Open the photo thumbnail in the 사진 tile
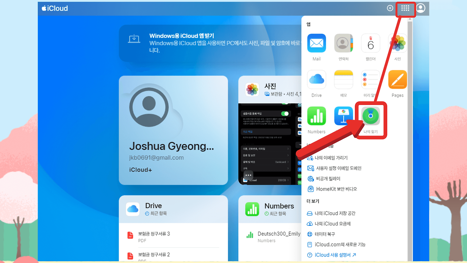467x263 pixels. pos(270,144)
